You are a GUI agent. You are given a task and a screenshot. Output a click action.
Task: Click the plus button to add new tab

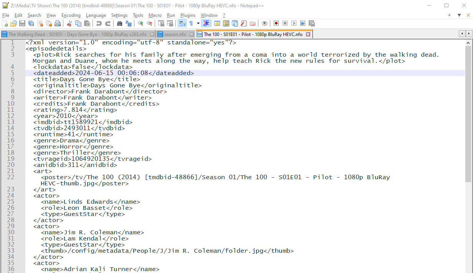449,15
